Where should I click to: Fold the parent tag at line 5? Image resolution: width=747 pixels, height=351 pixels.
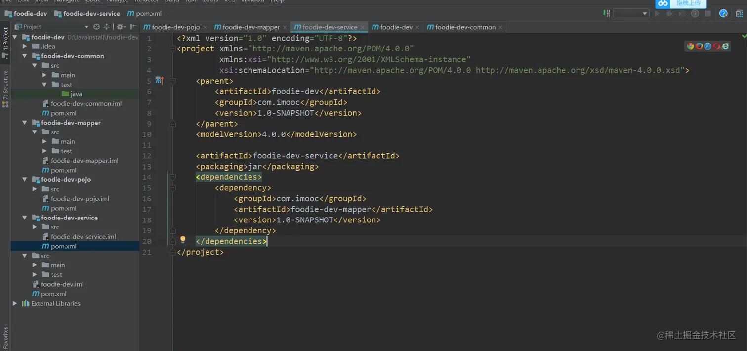click(x=173, y=81)
